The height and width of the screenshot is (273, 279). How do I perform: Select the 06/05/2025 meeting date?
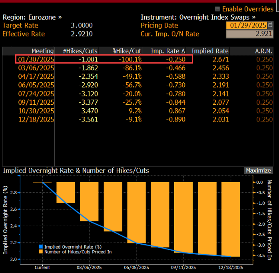tap(36, 85)
